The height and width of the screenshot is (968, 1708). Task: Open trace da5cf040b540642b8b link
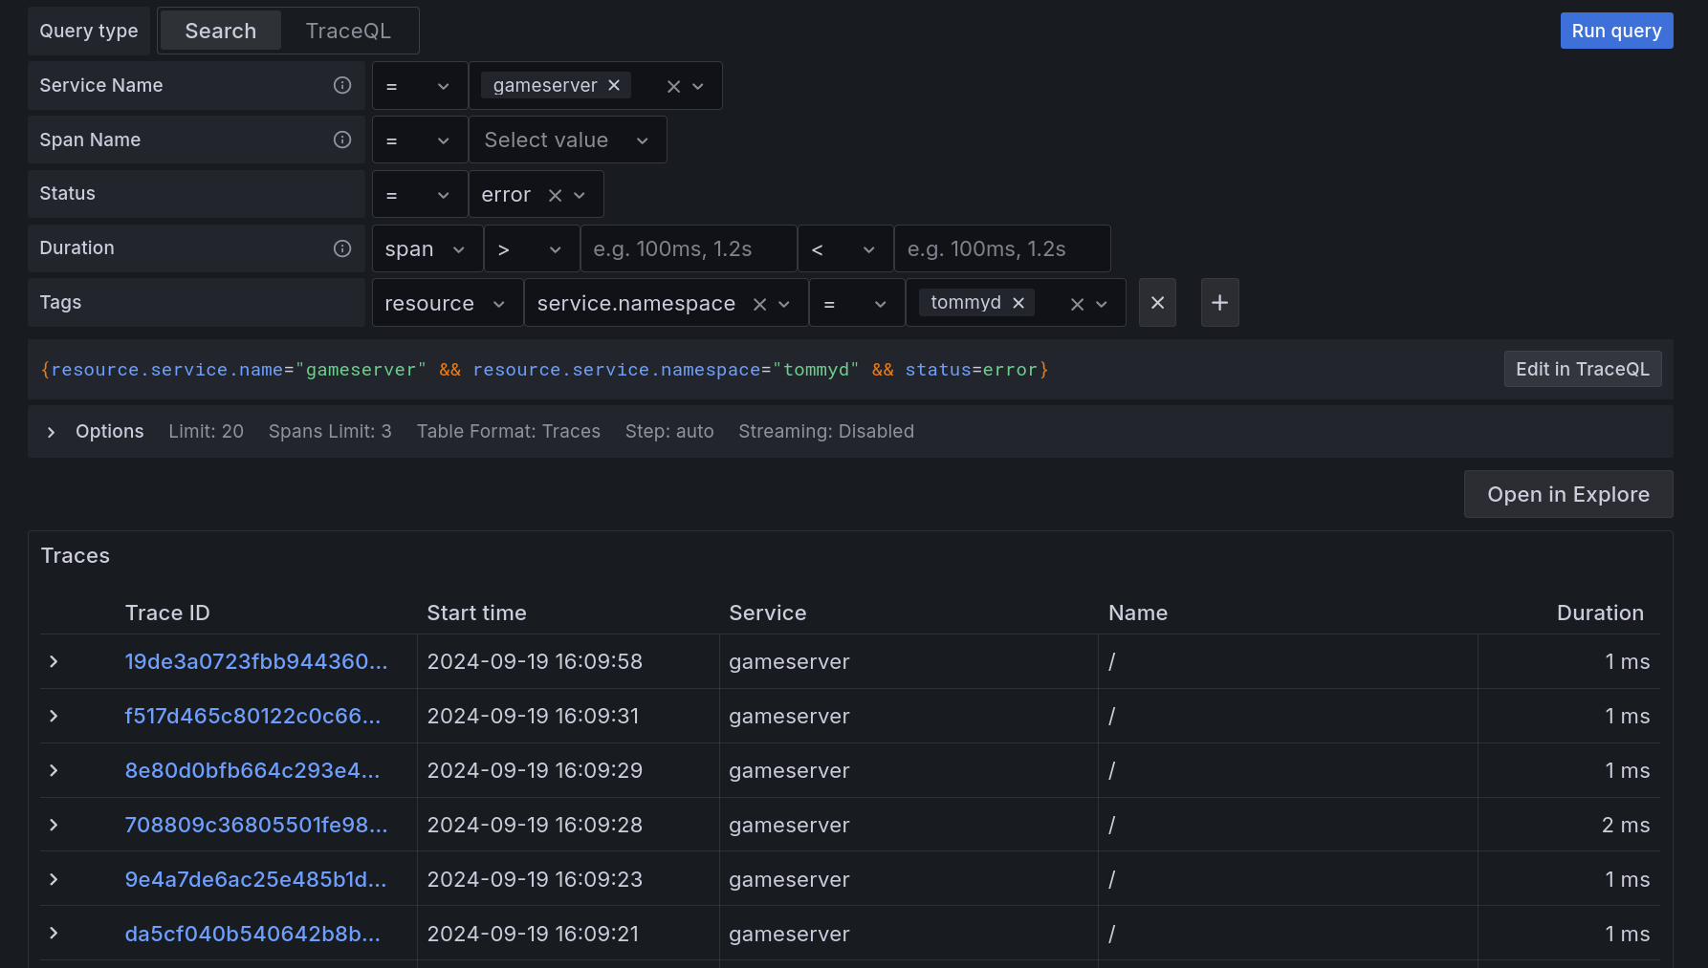(252, 934)
